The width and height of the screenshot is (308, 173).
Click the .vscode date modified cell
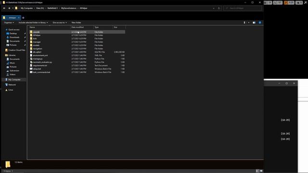click(79, 32)
